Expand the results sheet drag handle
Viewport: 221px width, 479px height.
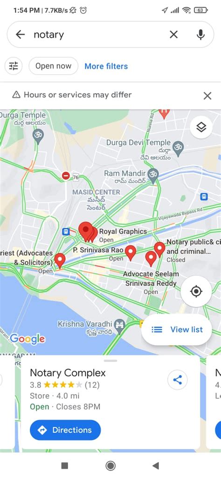coord(110,361)
